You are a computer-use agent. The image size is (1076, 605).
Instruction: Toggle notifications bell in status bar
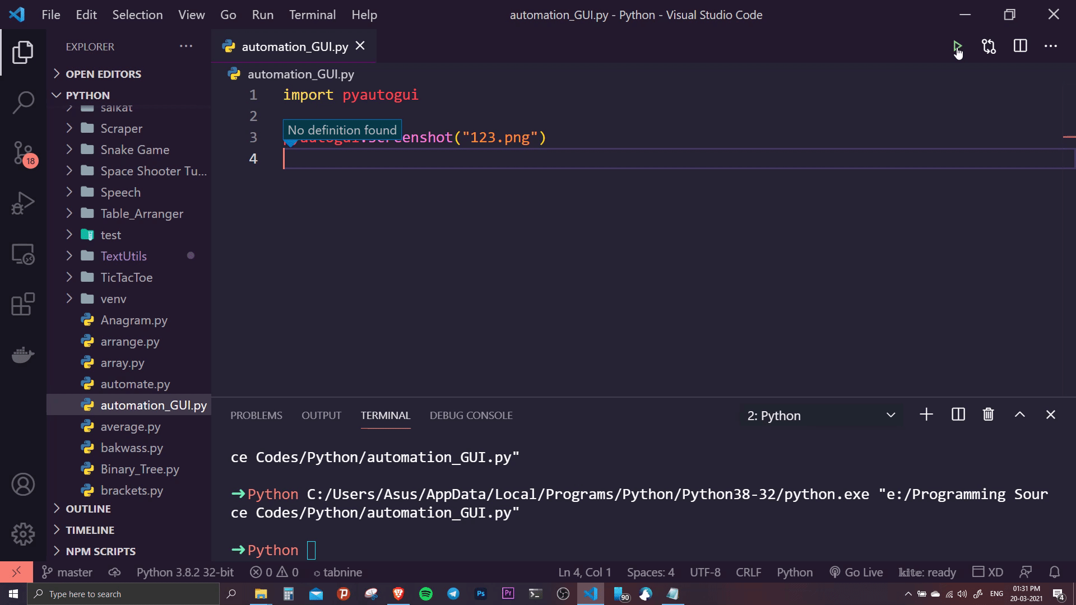coord(1054,572)
